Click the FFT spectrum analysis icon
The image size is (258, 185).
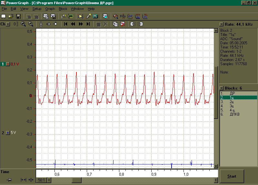(138, 16)
